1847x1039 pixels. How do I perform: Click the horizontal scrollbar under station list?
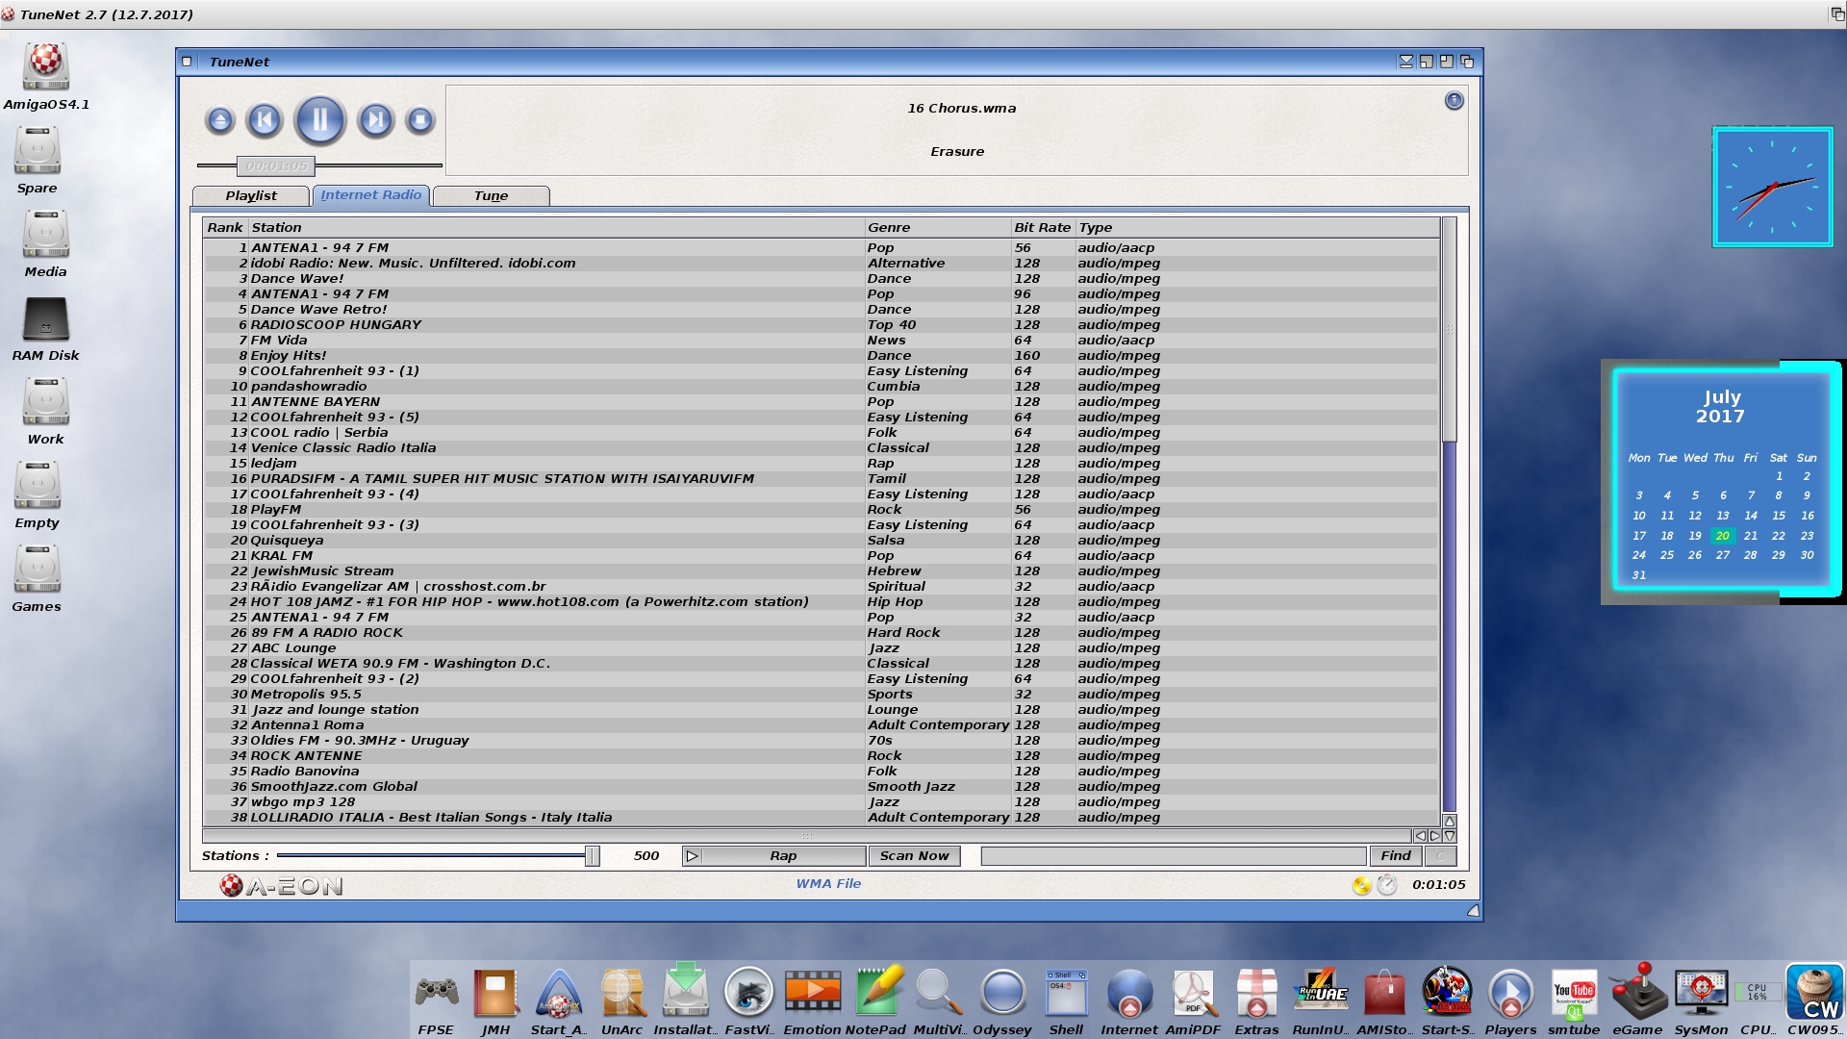click(x=806, y=836)
